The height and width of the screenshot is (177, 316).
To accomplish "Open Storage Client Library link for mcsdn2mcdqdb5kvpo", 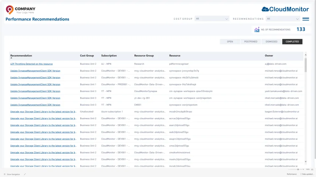I will click(43, 112).
